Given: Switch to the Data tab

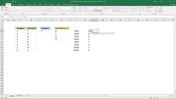Looking at the screenshot, I should coord(35,5).
